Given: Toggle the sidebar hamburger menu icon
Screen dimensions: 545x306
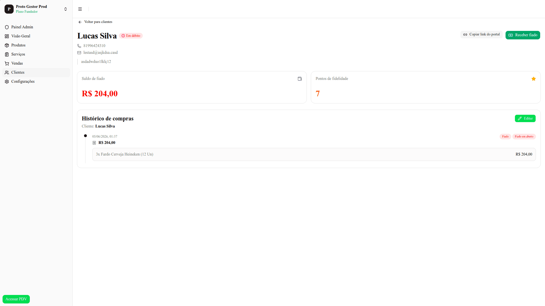Looking at the screenshot, I should point(80,9).
